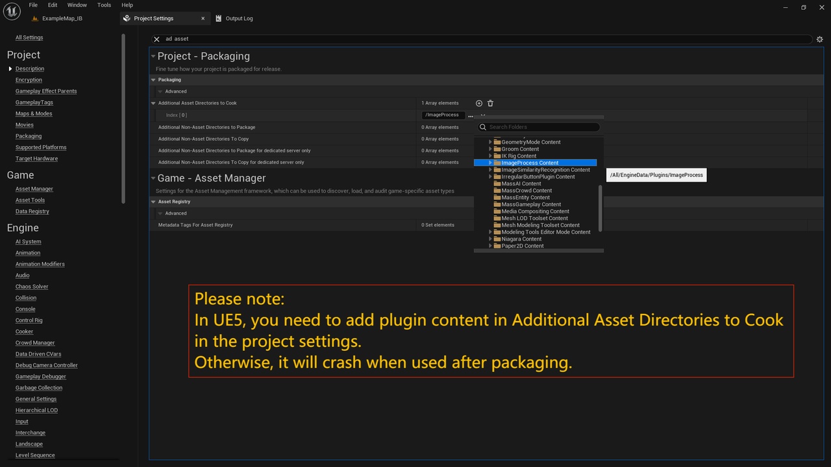
Task: Click Metadata Tags For Asset Registry label
Action: [x=195, y=225]
